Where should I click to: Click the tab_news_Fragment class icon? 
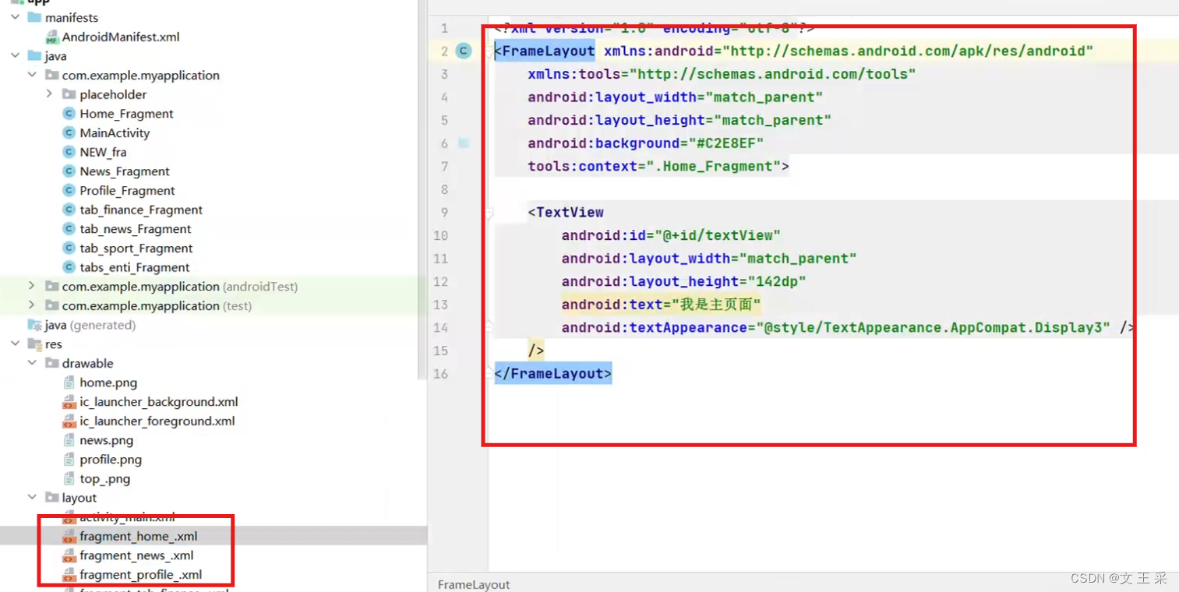pyautogui.click(x=69, y=229)
